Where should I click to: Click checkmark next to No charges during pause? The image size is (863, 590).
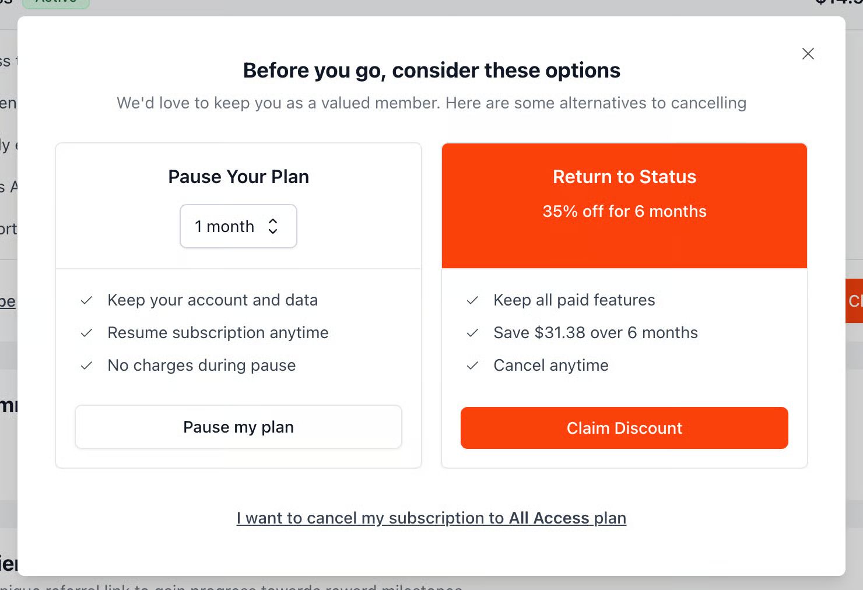click(x=86, y=366)
